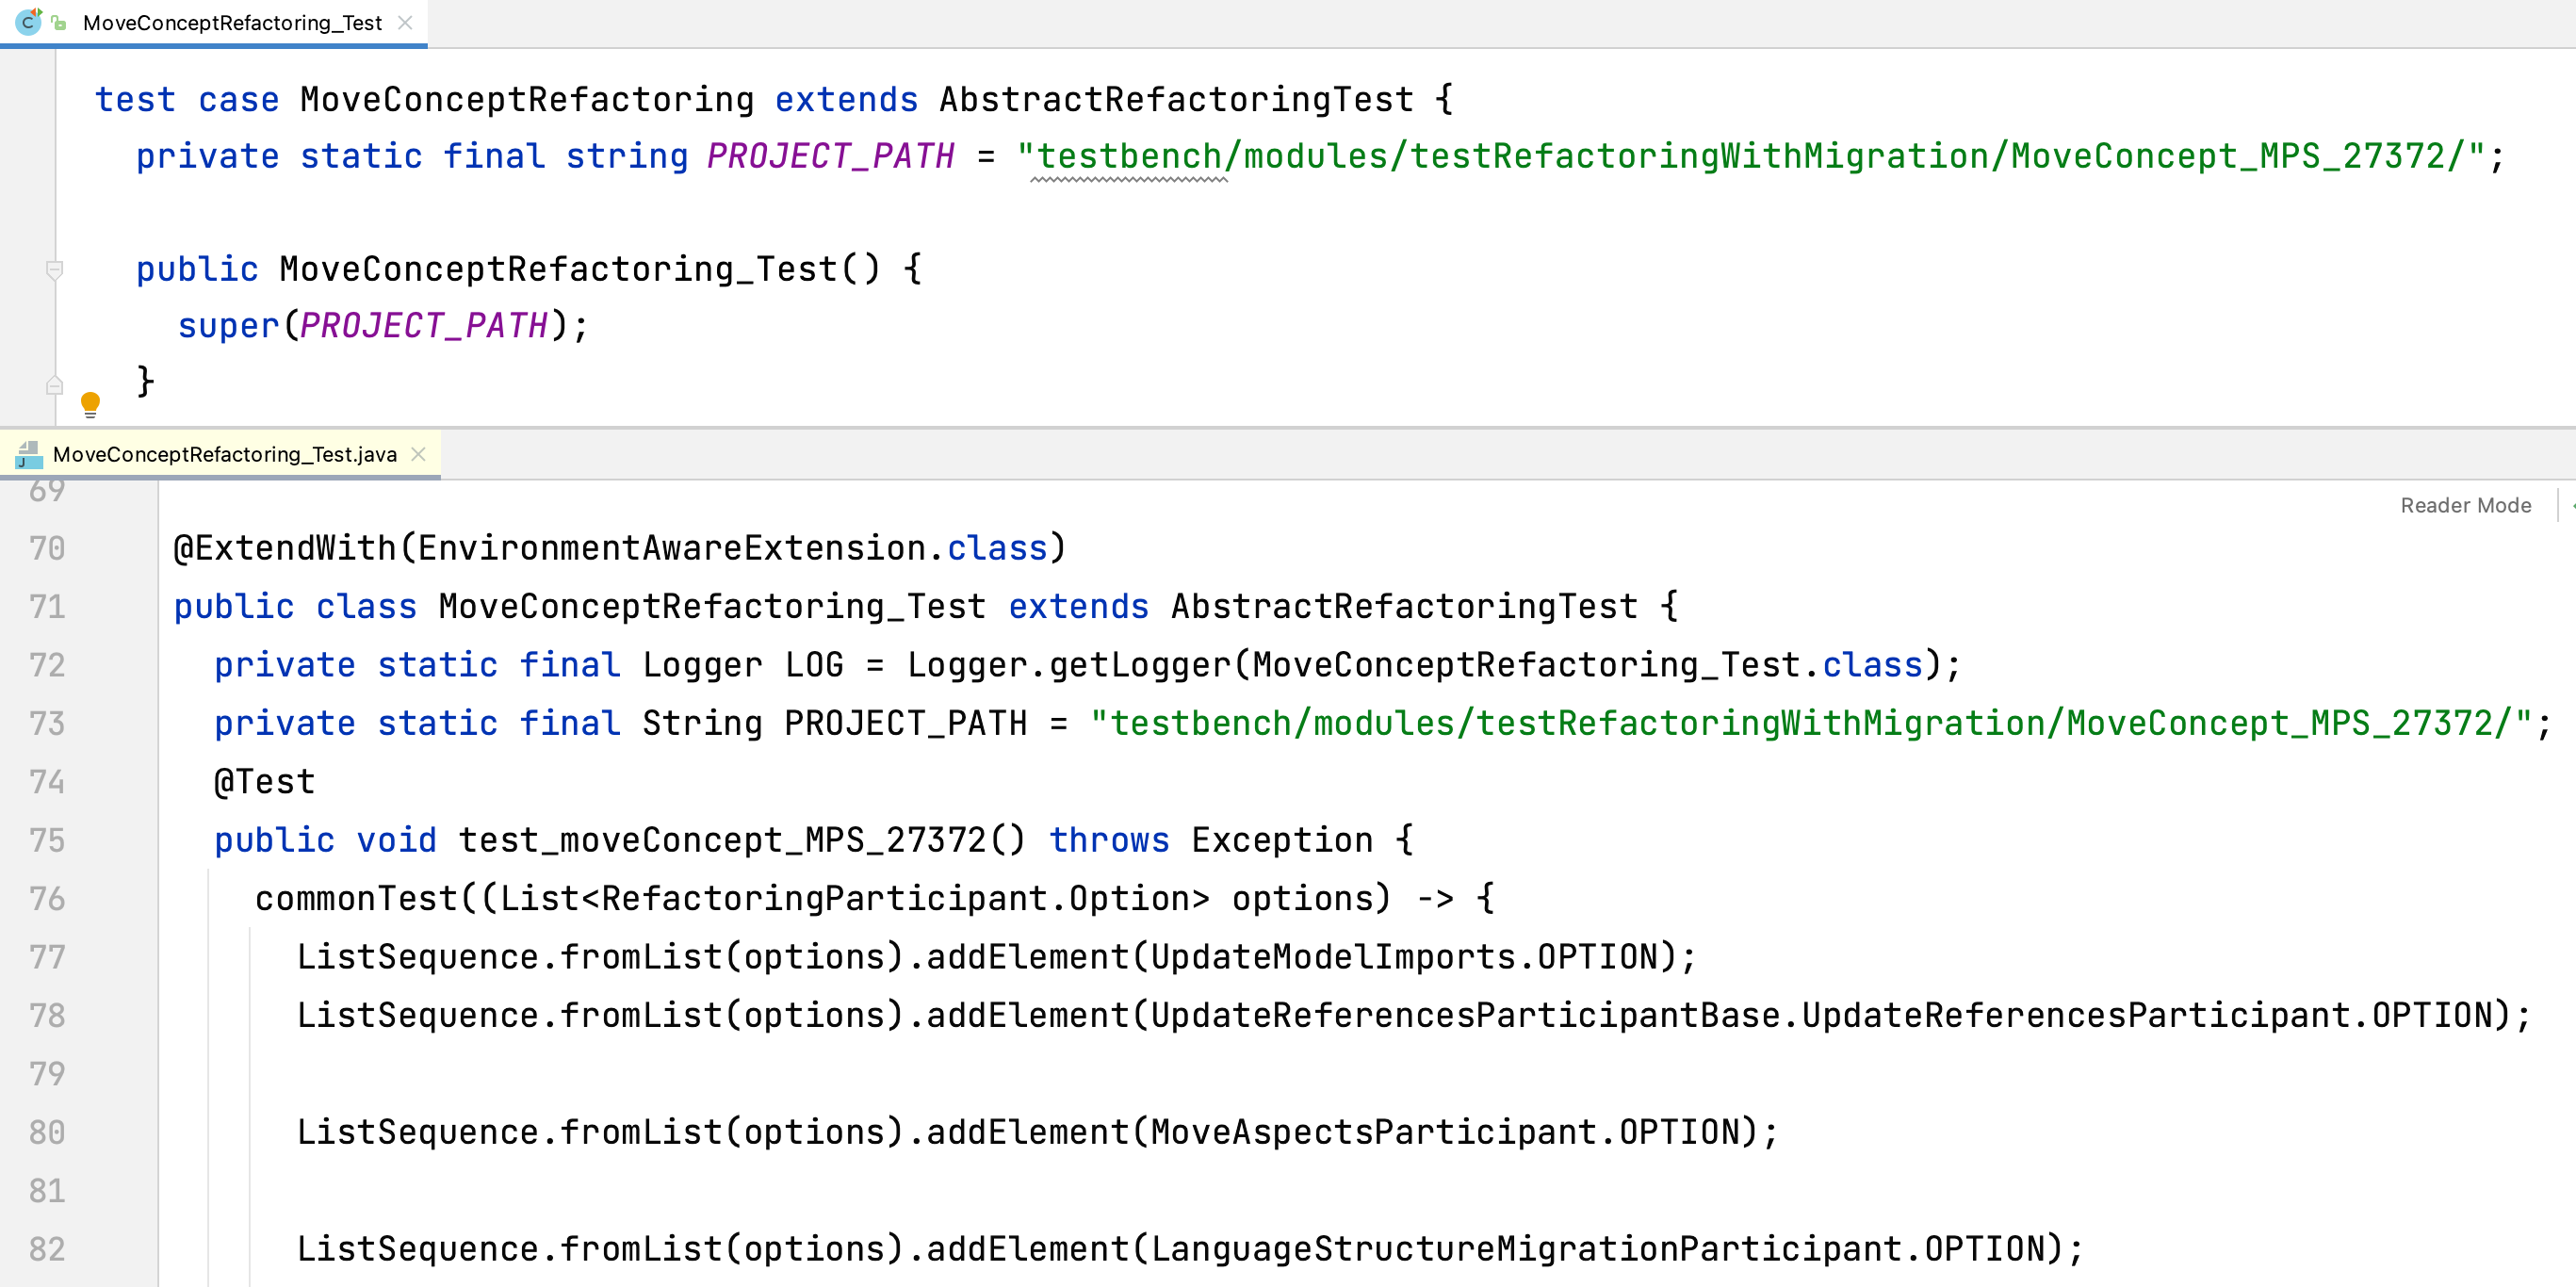Click the Java file icon on lower tab
Screen dimensions: 2576x1287
[29, 455]
